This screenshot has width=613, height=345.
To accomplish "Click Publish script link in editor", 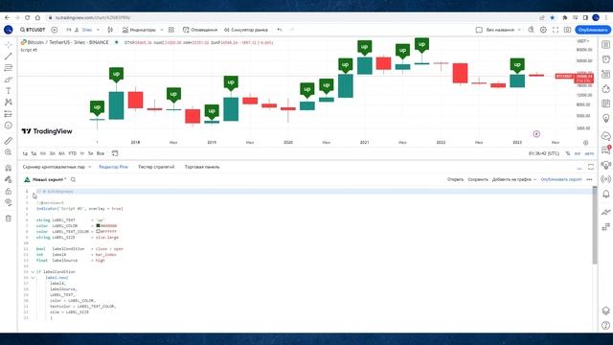I will pos(561,179).
